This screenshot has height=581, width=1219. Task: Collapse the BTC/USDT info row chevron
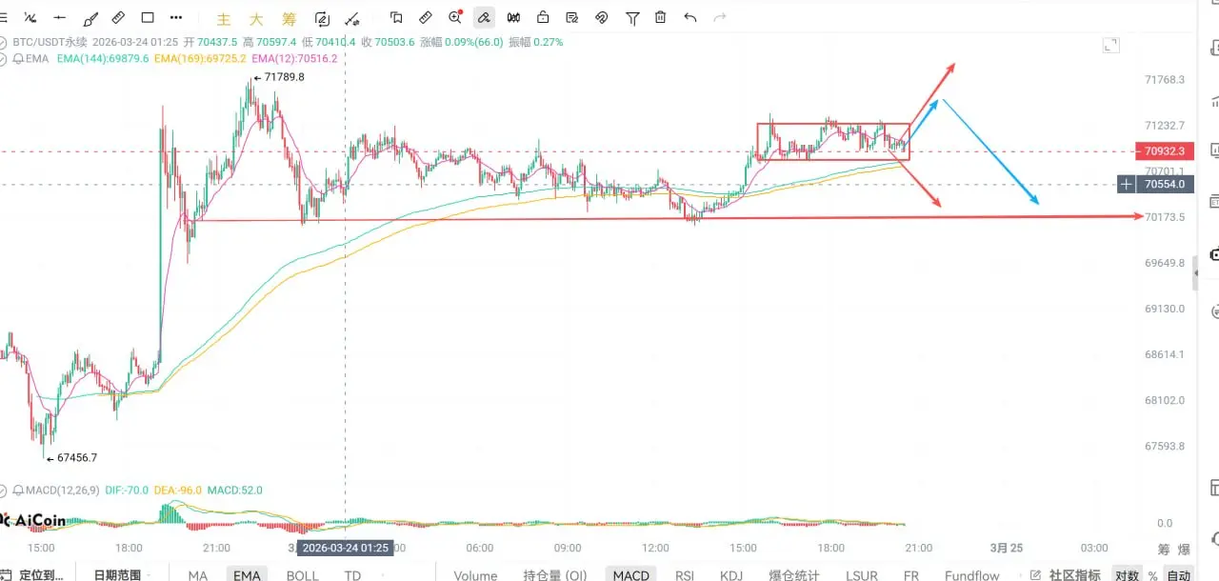pyautogui.click(x=4, y=42)
